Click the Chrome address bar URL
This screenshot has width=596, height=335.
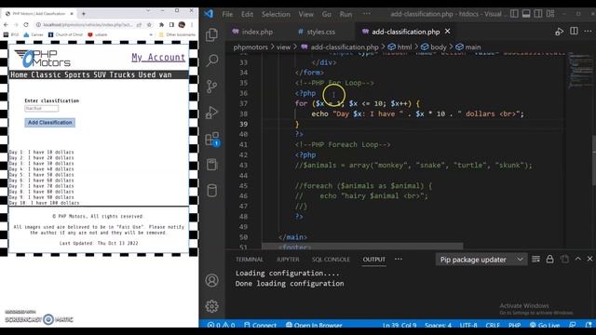(x=88, y=25)
